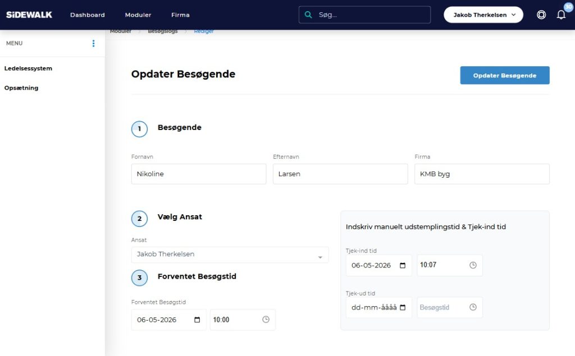This screenshot has height=356, width=575.
Task: Select Ledelsessystem in sidebar
Action: pyautogui.click(x=28, y=68)
